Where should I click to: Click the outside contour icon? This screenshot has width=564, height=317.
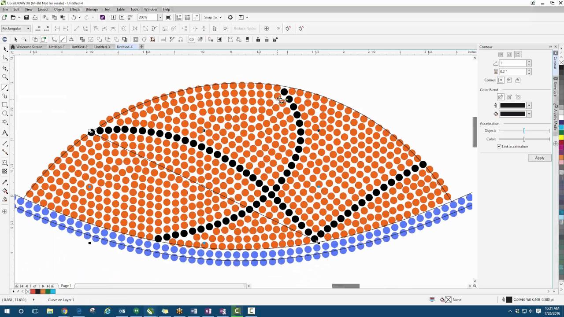(518, 55)
